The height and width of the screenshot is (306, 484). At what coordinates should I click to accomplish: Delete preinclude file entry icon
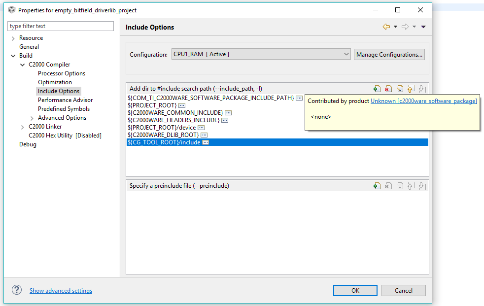point(388,186)
